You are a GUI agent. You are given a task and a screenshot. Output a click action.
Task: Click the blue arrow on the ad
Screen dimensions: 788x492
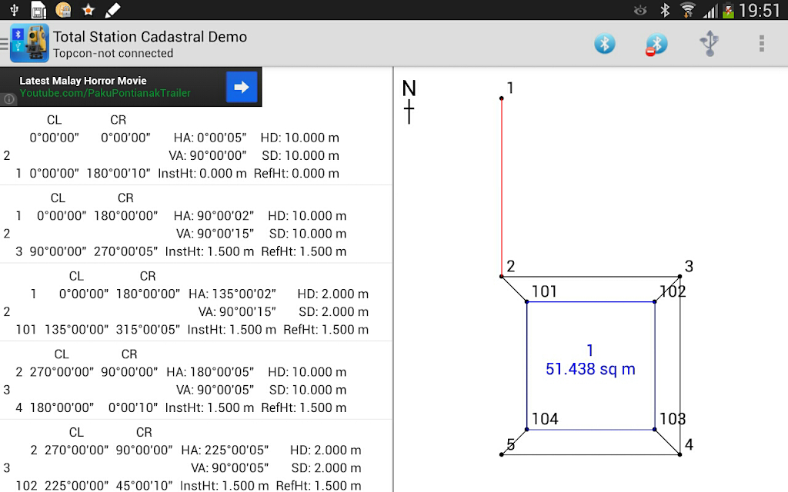point(241,87)
